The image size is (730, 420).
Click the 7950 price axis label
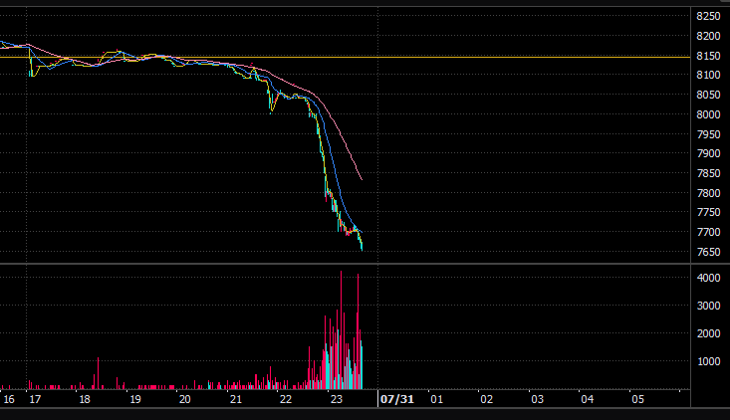[708, 135]
